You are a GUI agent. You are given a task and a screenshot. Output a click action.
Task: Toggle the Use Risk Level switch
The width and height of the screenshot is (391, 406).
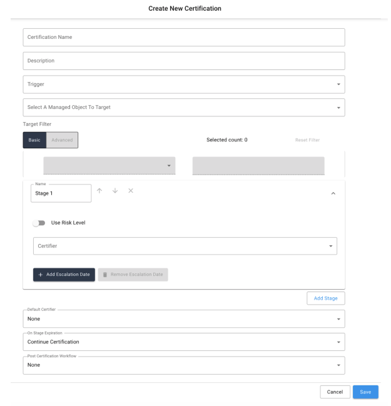[x=39, y=223]
